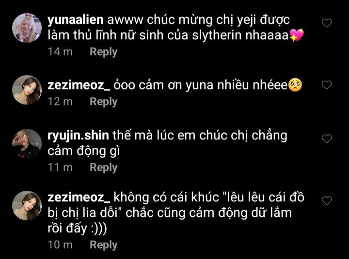Reply to yunaalien's comment
This screenshot has height=259, width=349.
click(x=104, y=52)
